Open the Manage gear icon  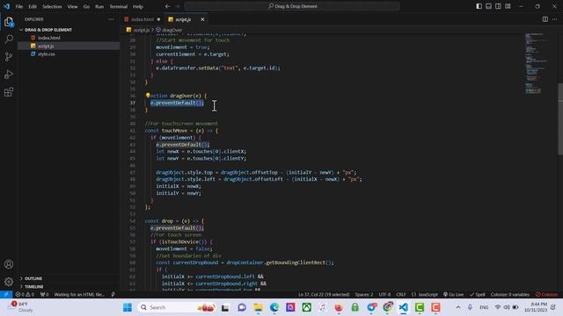click(x=9, y=282)
